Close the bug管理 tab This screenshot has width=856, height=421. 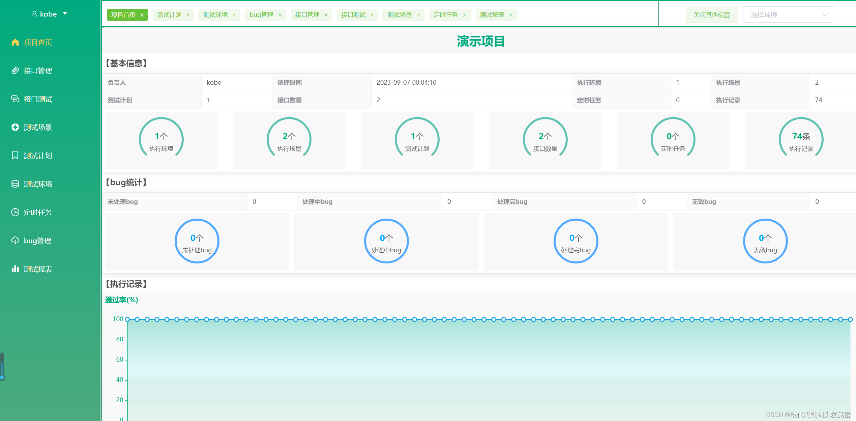[280, 15]
